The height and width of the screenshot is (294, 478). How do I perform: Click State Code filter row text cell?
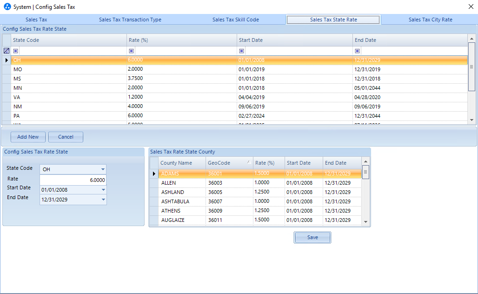tap(73, 51)
